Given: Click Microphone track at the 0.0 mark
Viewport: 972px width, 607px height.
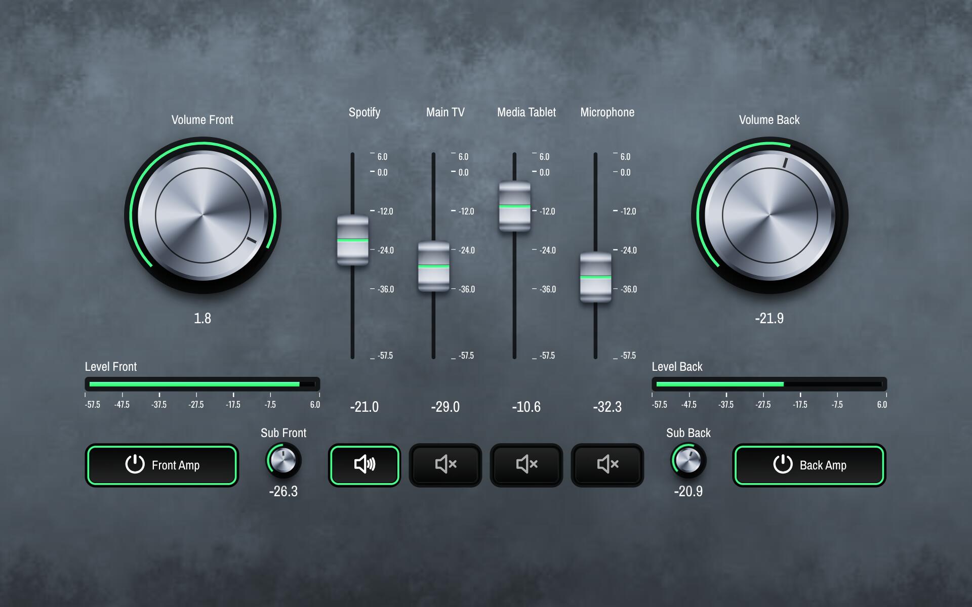Looking at the screenshot, I should point(595,172).
